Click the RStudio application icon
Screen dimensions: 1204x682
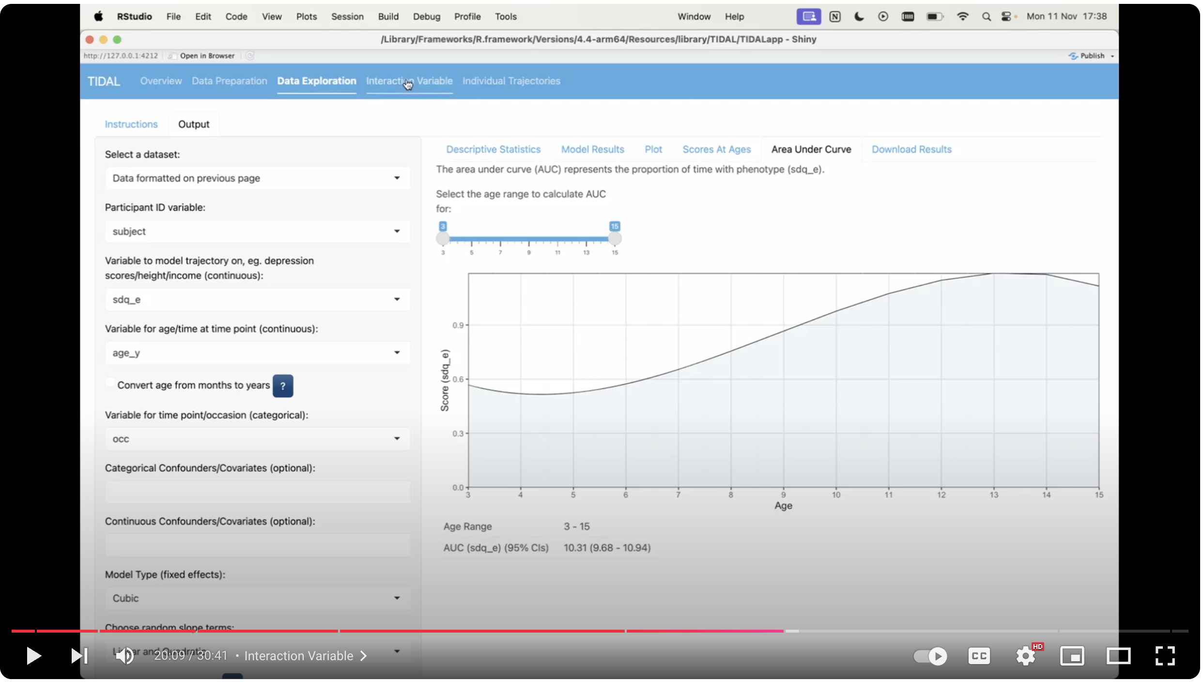[133, 15]
